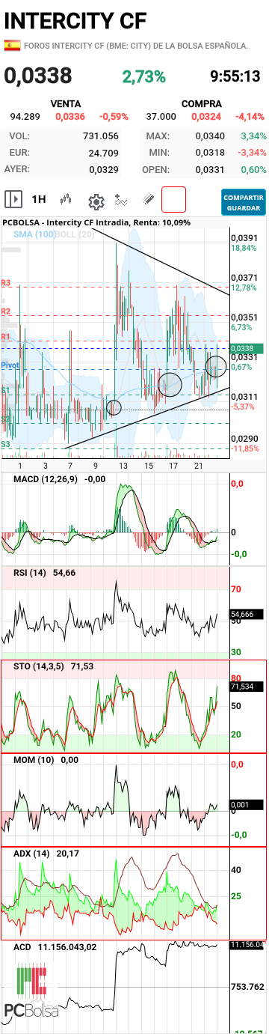
Task: Open the Foros Intercity CF link
Action: tap(136, 46)
